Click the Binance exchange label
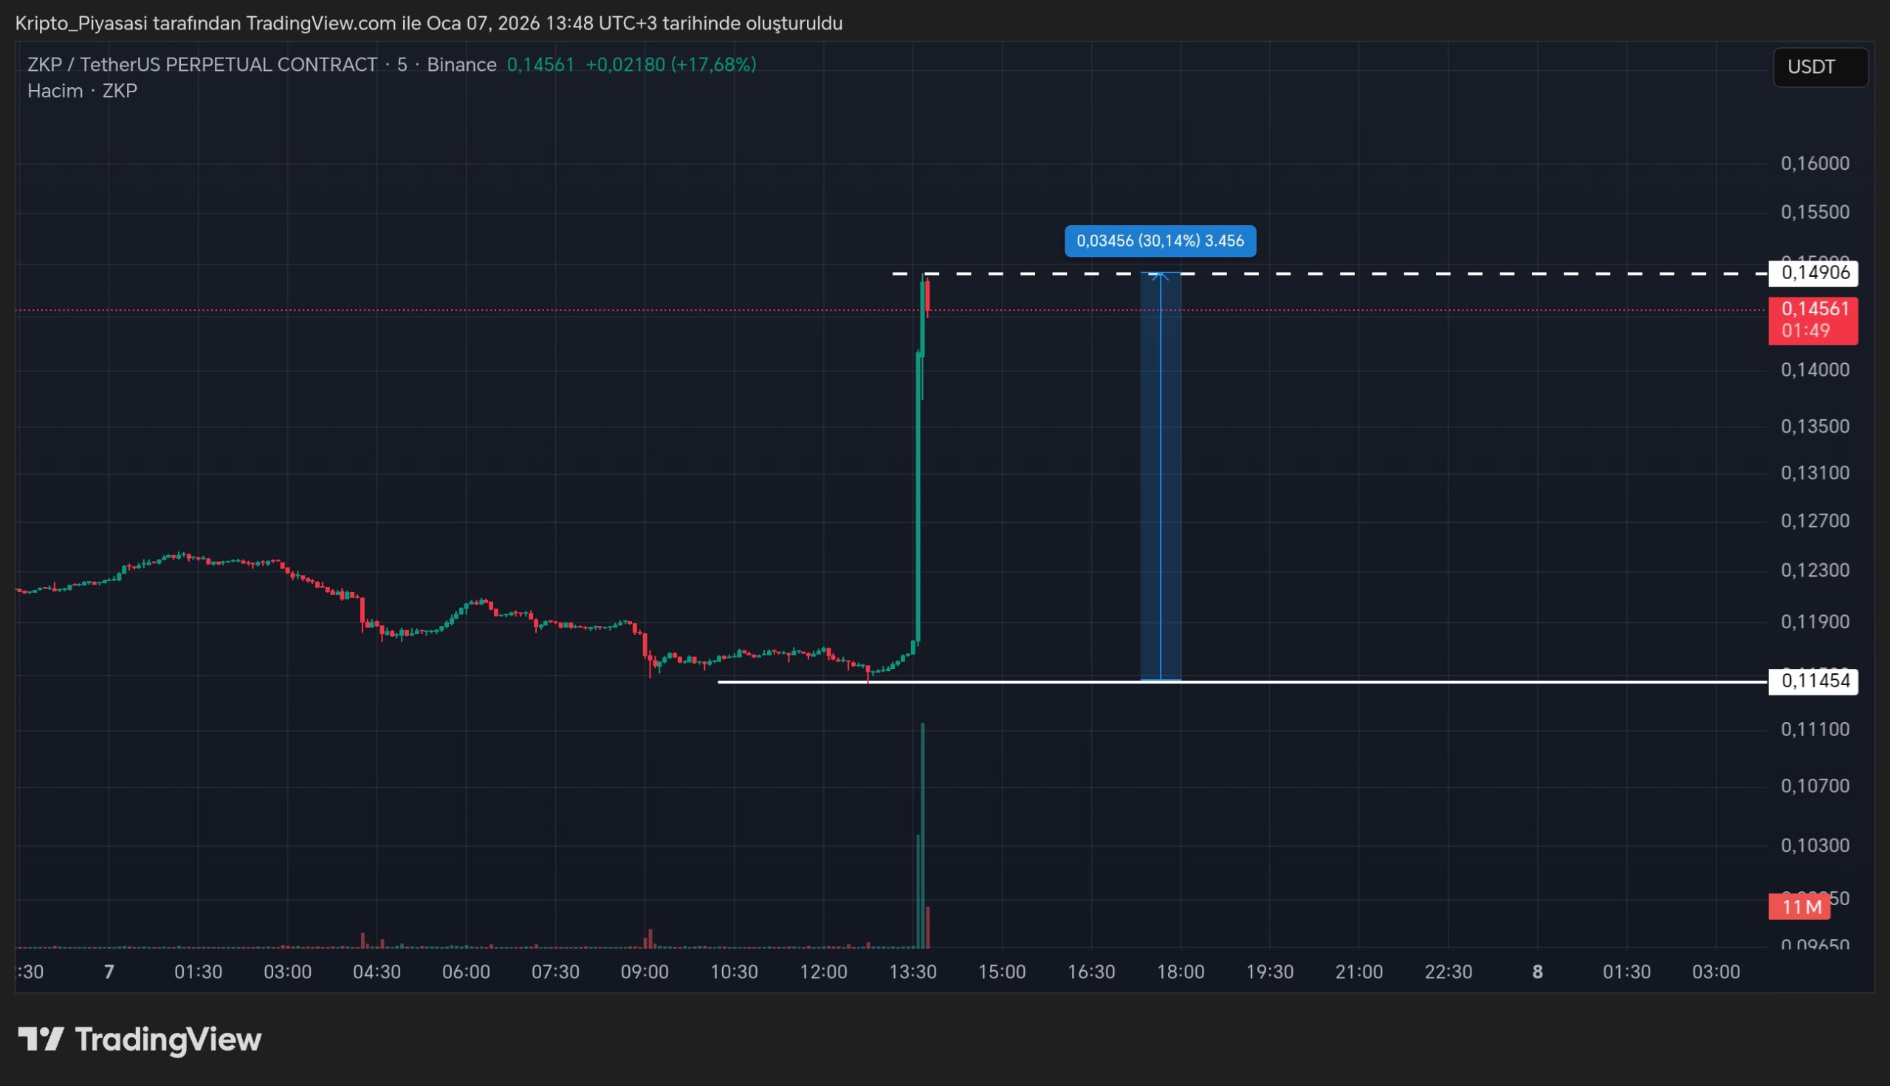Viewport: 1890px width, 1086px height. coord(461,65)
